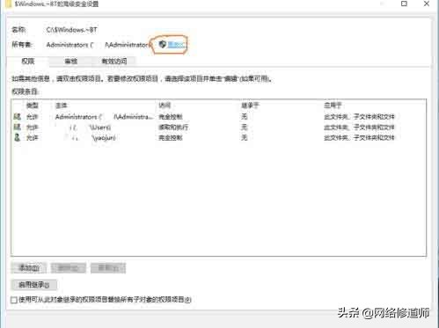Maximize the advanced security settings window
439x328 pixels.
point(404,4)
